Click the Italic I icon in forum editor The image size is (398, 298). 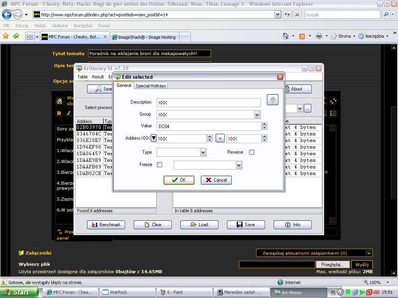68,113
